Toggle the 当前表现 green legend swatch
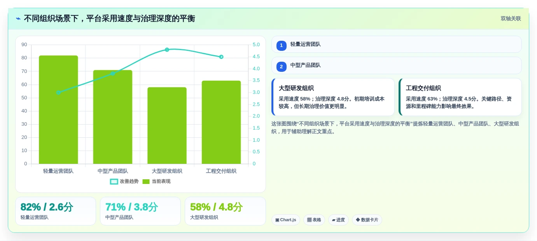The image size is (537, 241). [146, 182]
